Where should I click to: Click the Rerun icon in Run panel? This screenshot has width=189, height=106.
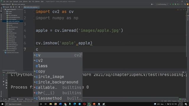pyautogui.click(x=4, y=75)
